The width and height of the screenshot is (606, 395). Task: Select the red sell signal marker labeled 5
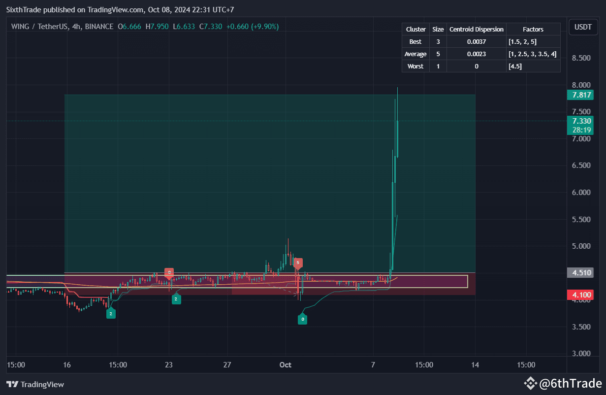click(298, 263)
